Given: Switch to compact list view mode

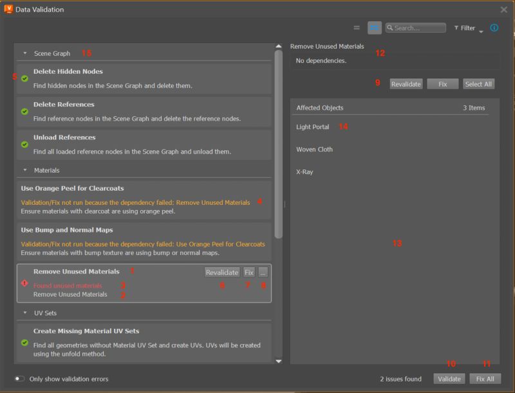Looking at the screenshot, I should click(357, 27).
